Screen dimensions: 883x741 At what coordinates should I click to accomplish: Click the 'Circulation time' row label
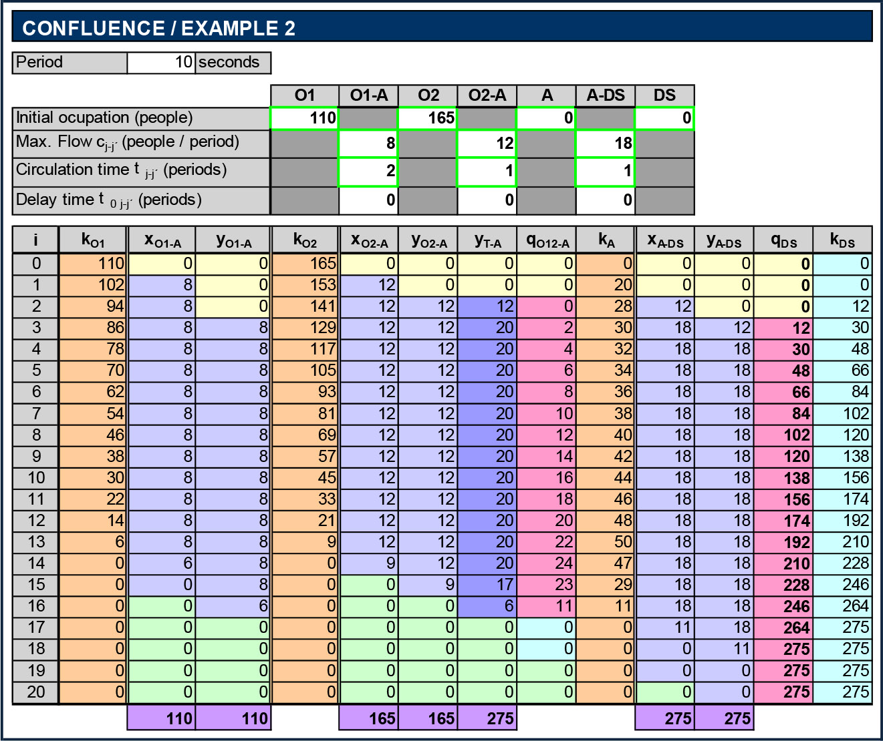tap(141, 172)
